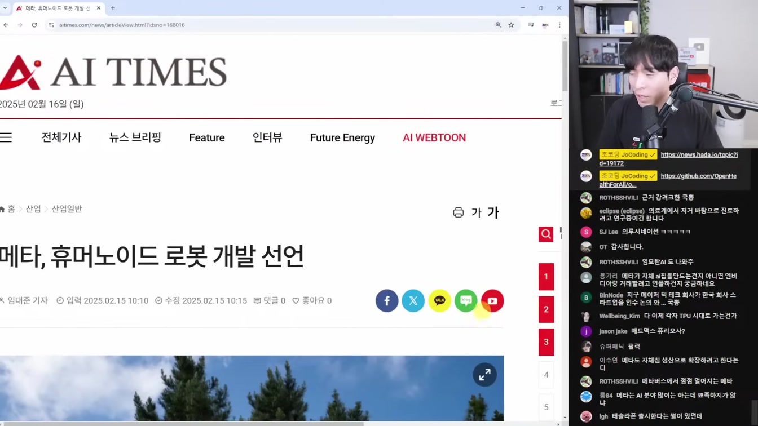Open 댓글 0 comments

(270, 301)
